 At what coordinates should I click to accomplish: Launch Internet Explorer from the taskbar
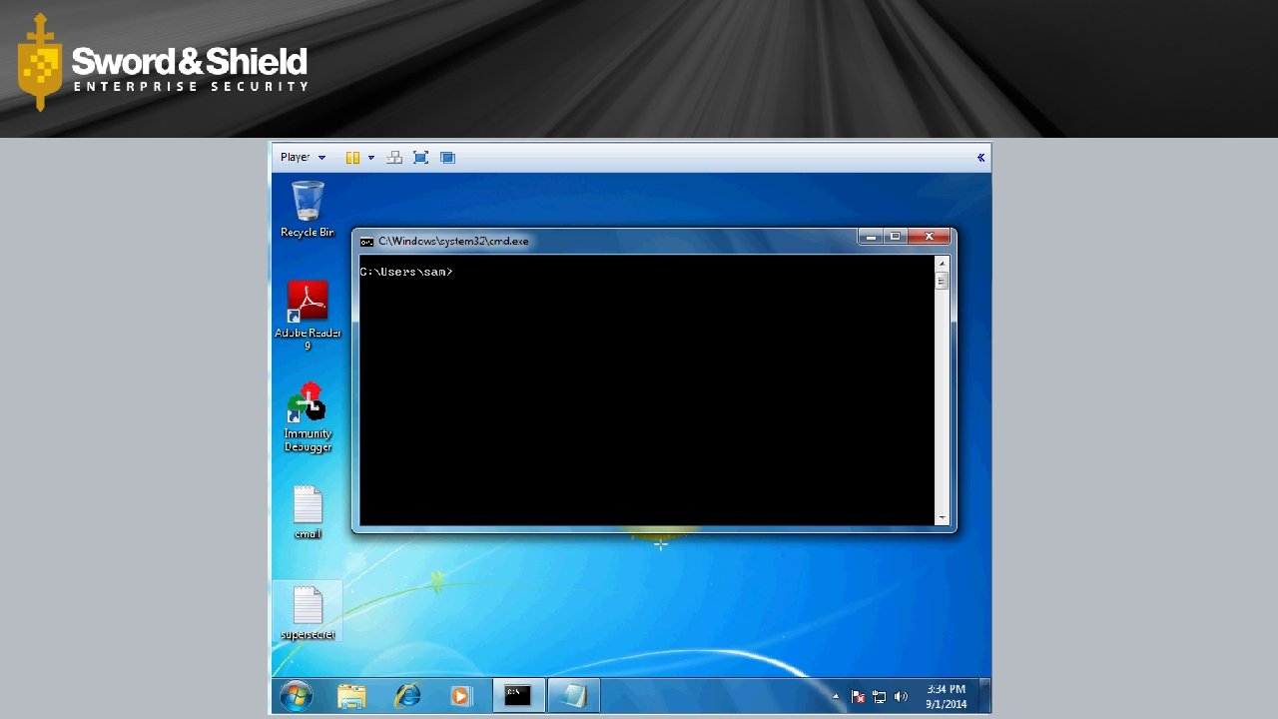(407, 695)
